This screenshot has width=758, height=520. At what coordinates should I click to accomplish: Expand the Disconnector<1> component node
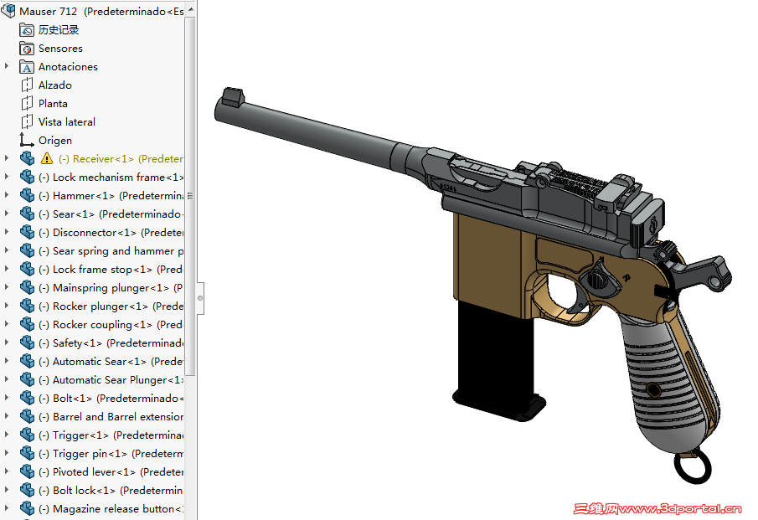[7, 231]
